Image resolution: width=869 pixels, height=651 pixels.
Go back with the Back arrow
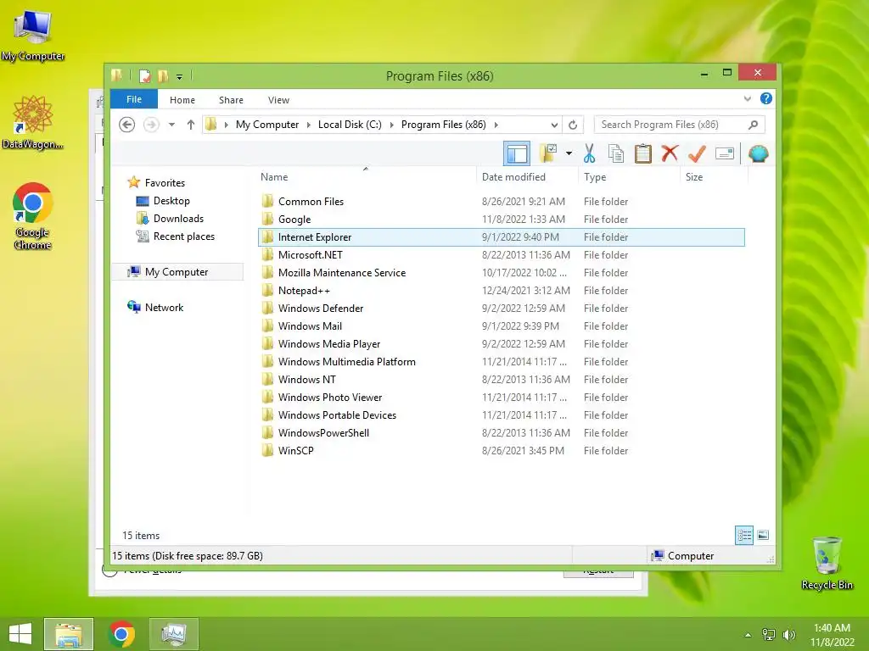(127, 125)
